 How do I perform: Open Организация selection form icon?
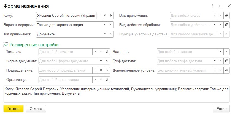tap(107, 80)
